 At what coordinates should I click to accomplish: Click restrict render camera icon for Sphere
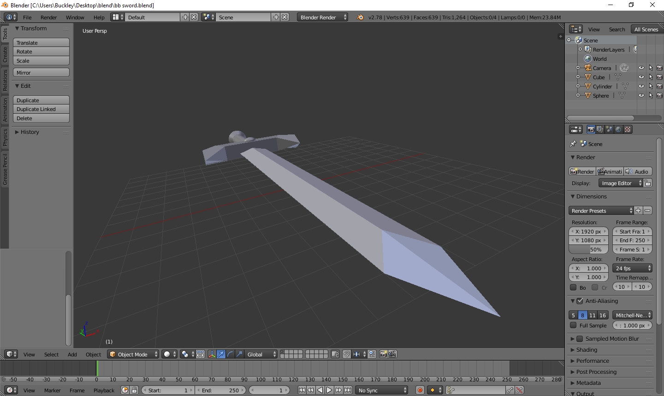click(x=659, y=95)
